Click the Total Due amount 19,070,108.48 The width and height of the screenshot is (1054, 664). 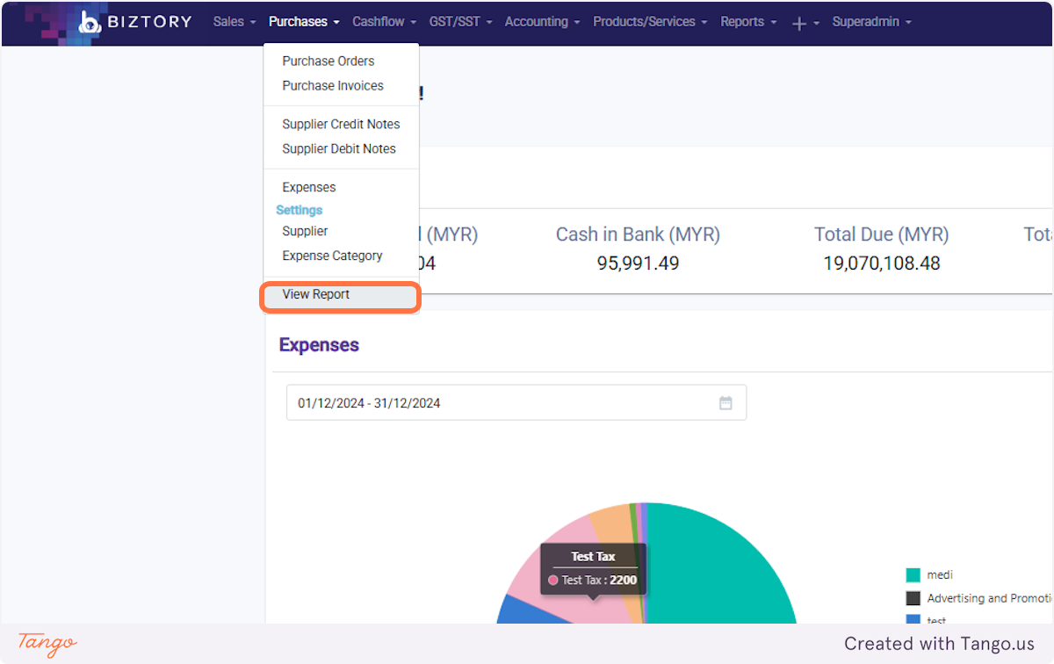[882, 263]
